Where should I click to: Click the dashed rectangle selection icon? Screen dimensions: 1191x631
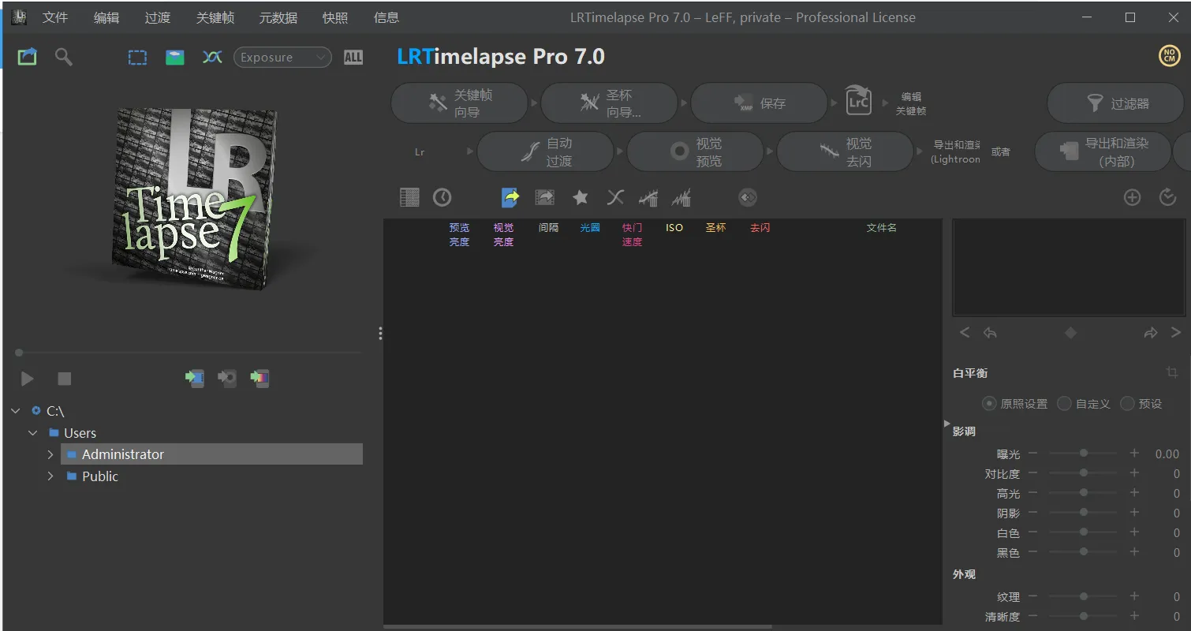click(x=138, y=57)
